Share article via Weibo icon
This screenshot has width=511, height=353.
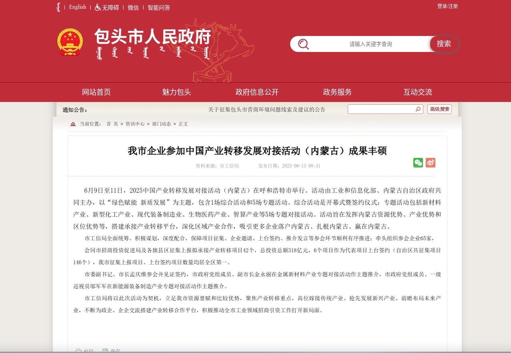430,163
